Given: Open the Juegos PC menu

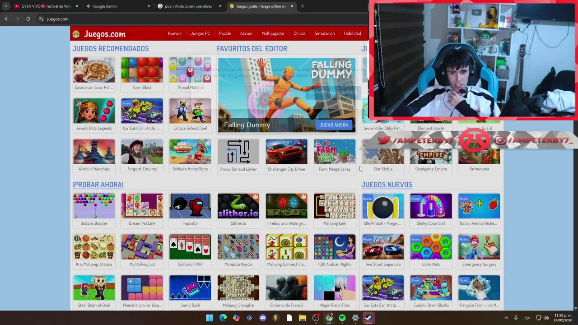Looking at the screenshot, I should click(x=200, y=33).
